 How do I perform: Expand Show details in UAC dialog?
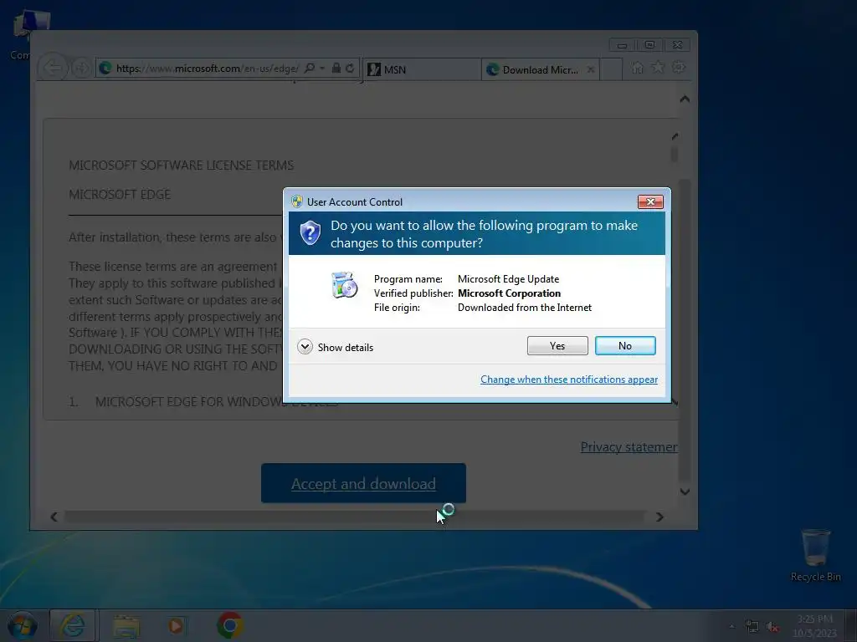tap(335, 347)
